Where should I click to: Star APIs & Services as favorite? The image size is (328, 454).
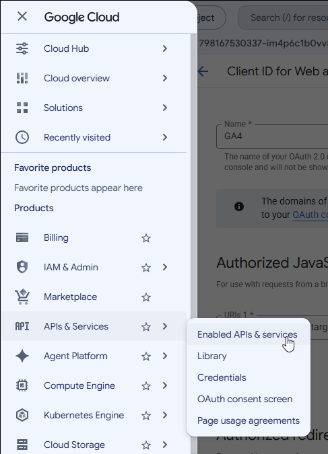[146, 327]
